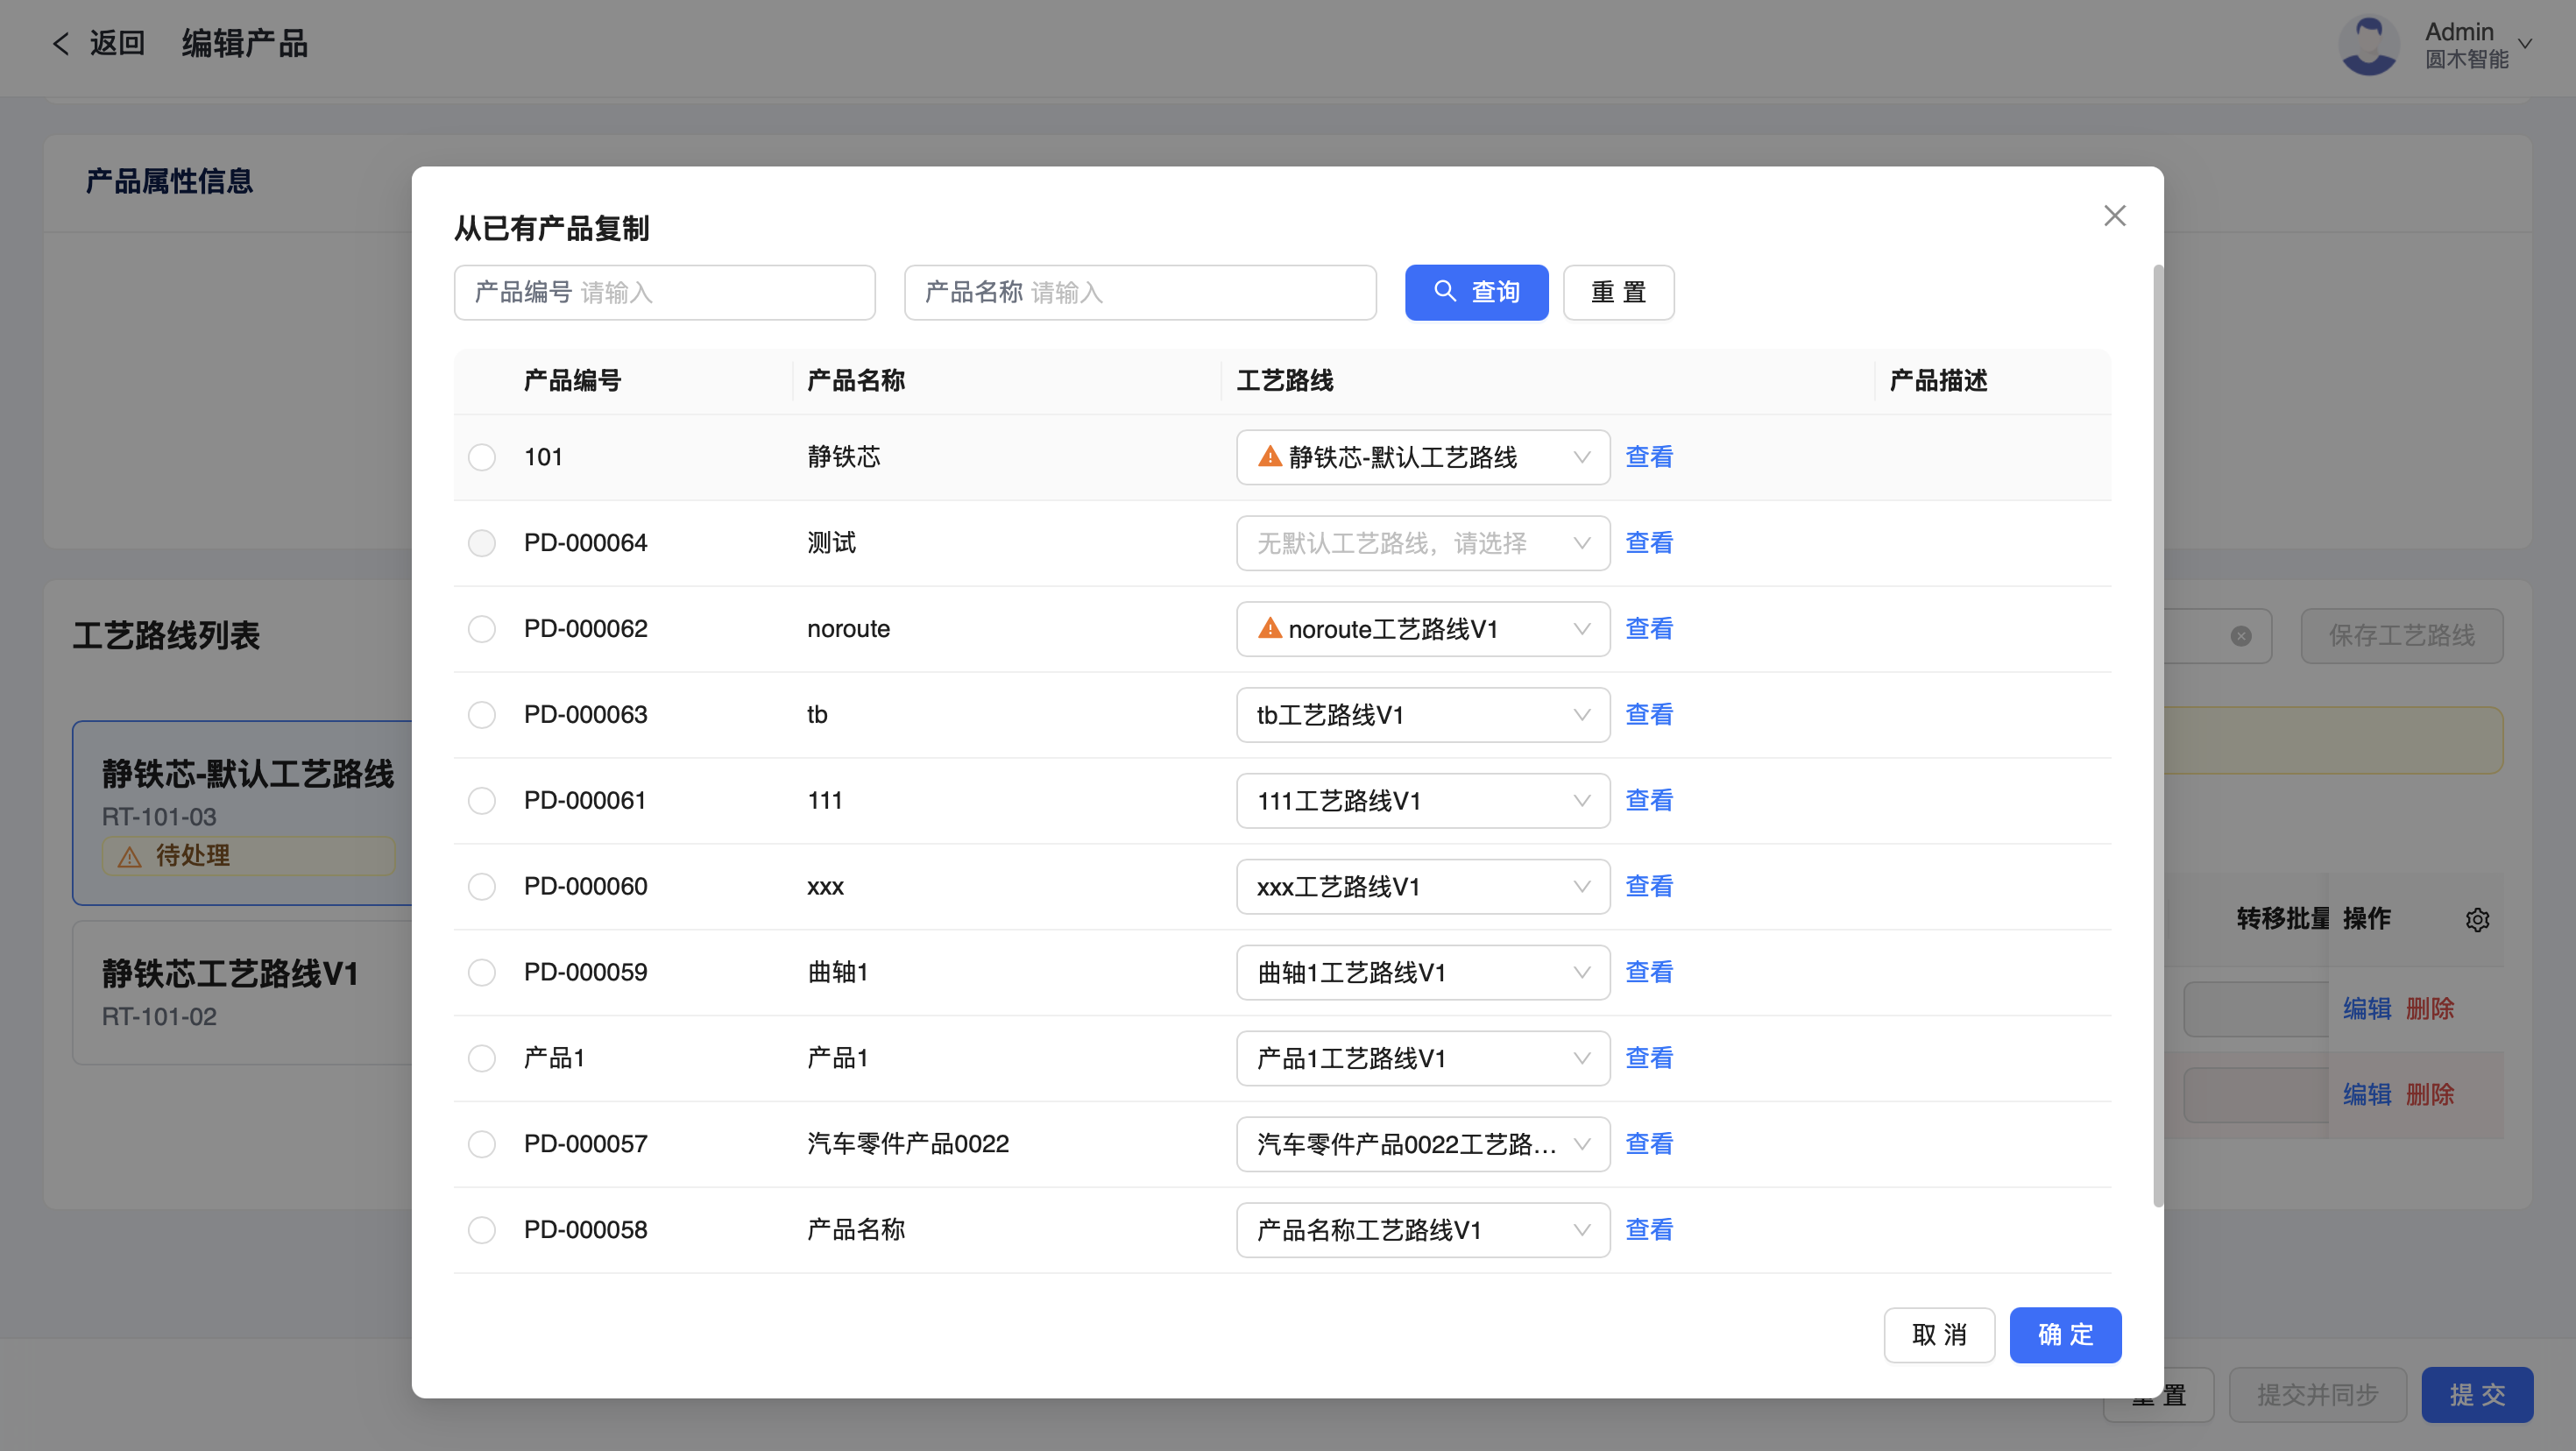Select radio button for PD-000060
This screenshot has width=2576, height=1451.
point(482,887)
